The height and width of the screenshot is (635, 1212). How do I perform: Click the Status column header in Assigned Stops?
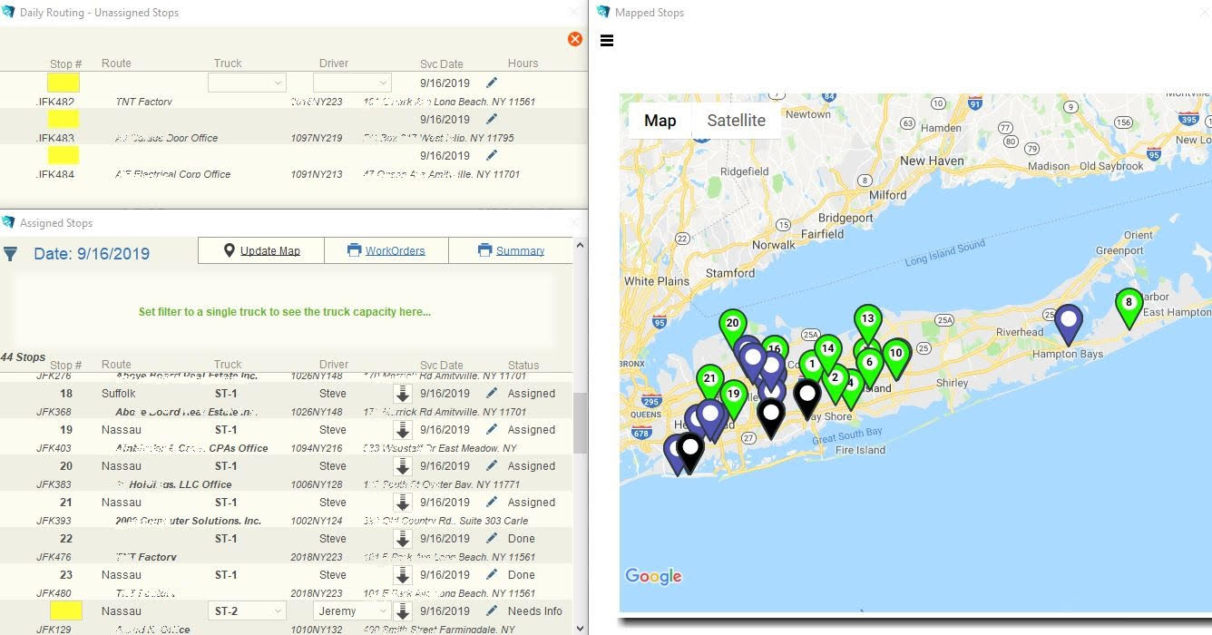click(523, 365)
